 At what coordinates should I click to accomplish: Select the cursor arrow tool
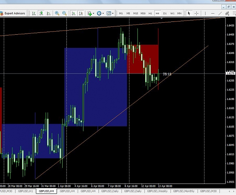[189, 13]
